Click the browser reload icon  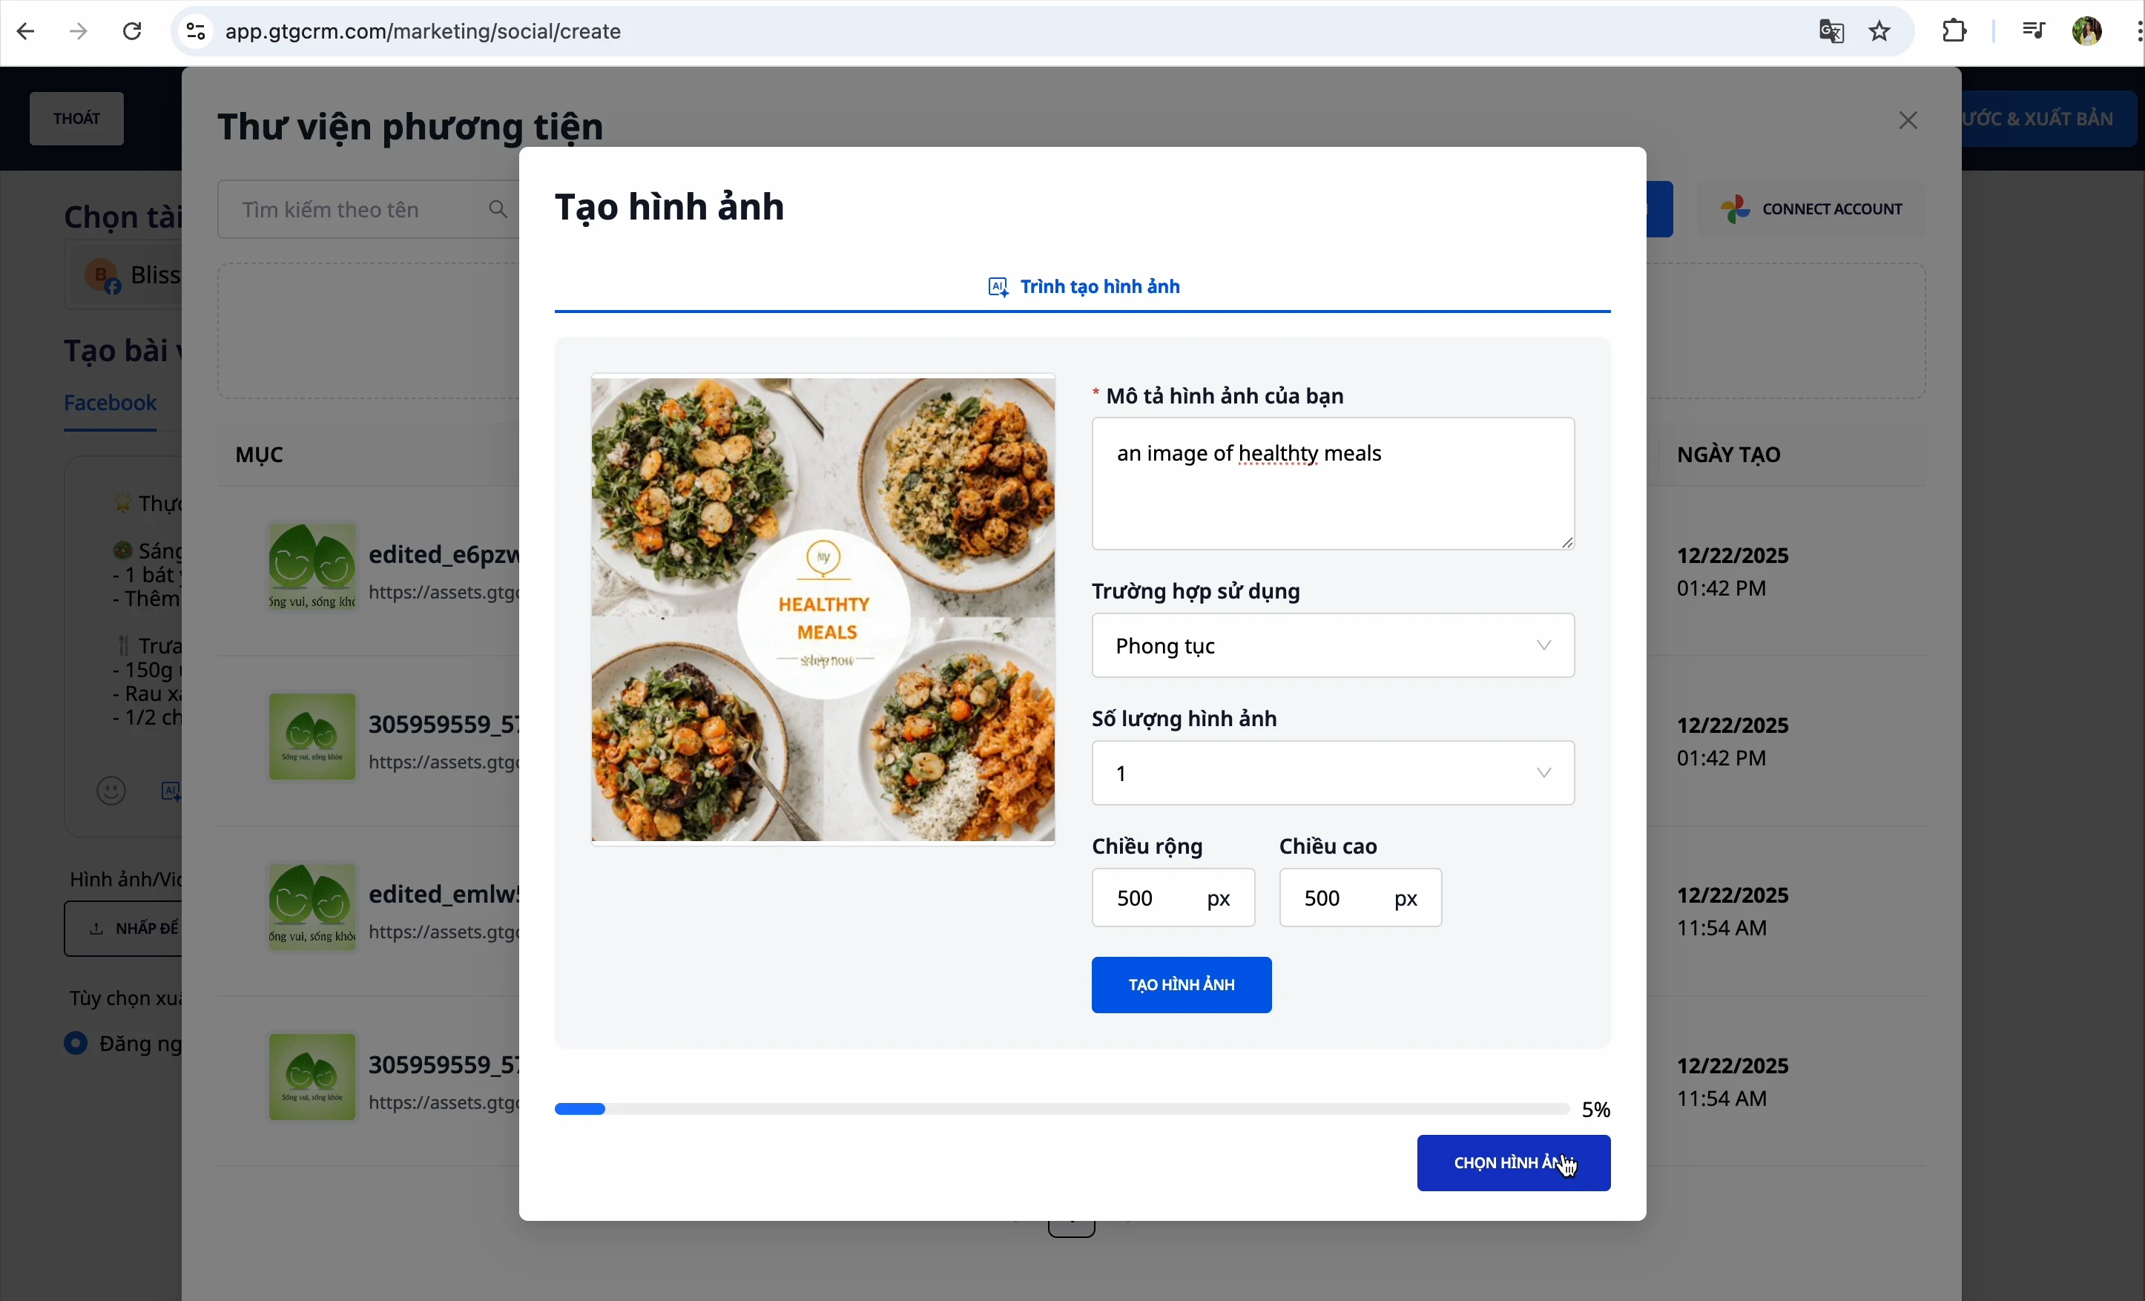(x=132, y=32)
